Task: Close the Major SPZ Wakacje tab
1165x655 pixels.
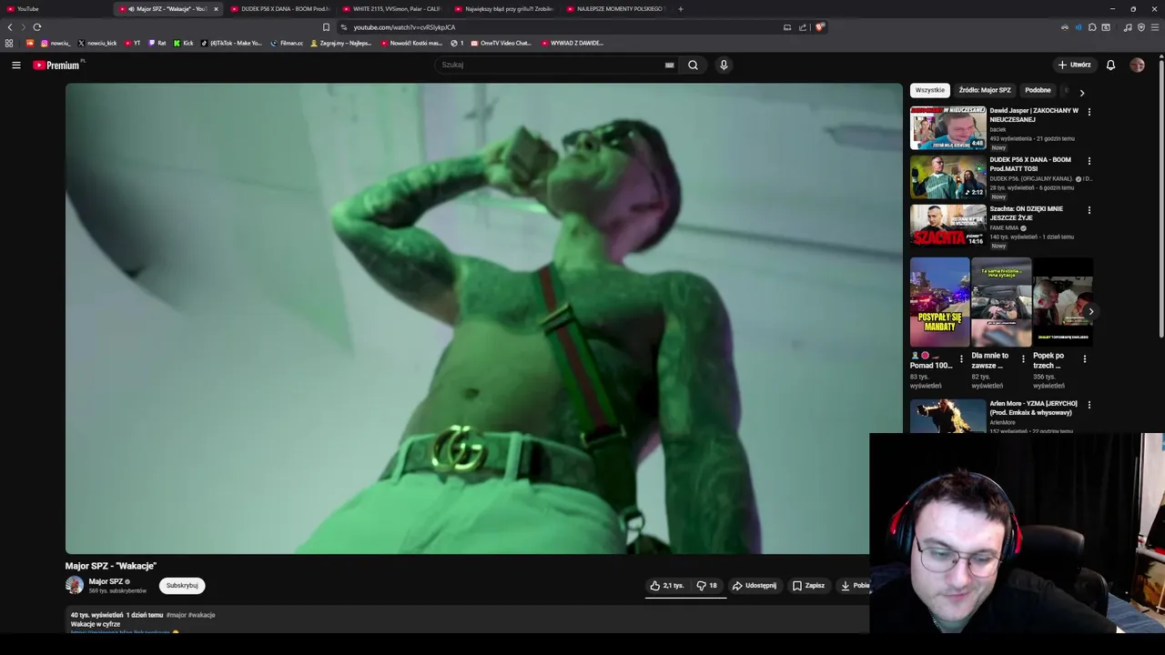Action: click(x=216, y=9)
